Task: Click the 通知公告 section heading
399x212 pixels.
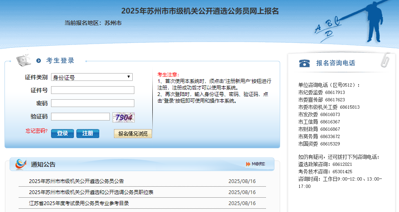Action: click(43, 165)
